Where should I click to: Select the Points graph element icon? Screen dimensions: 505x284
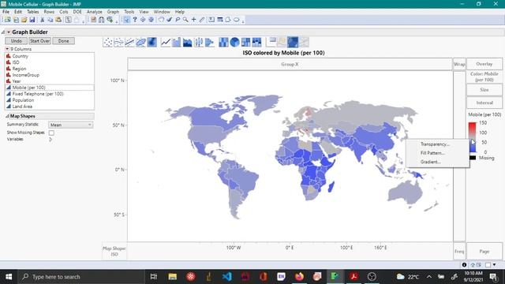108,42
